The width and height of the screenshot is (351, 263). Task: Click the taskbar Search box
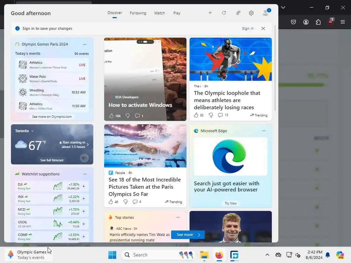coord(158,255)
